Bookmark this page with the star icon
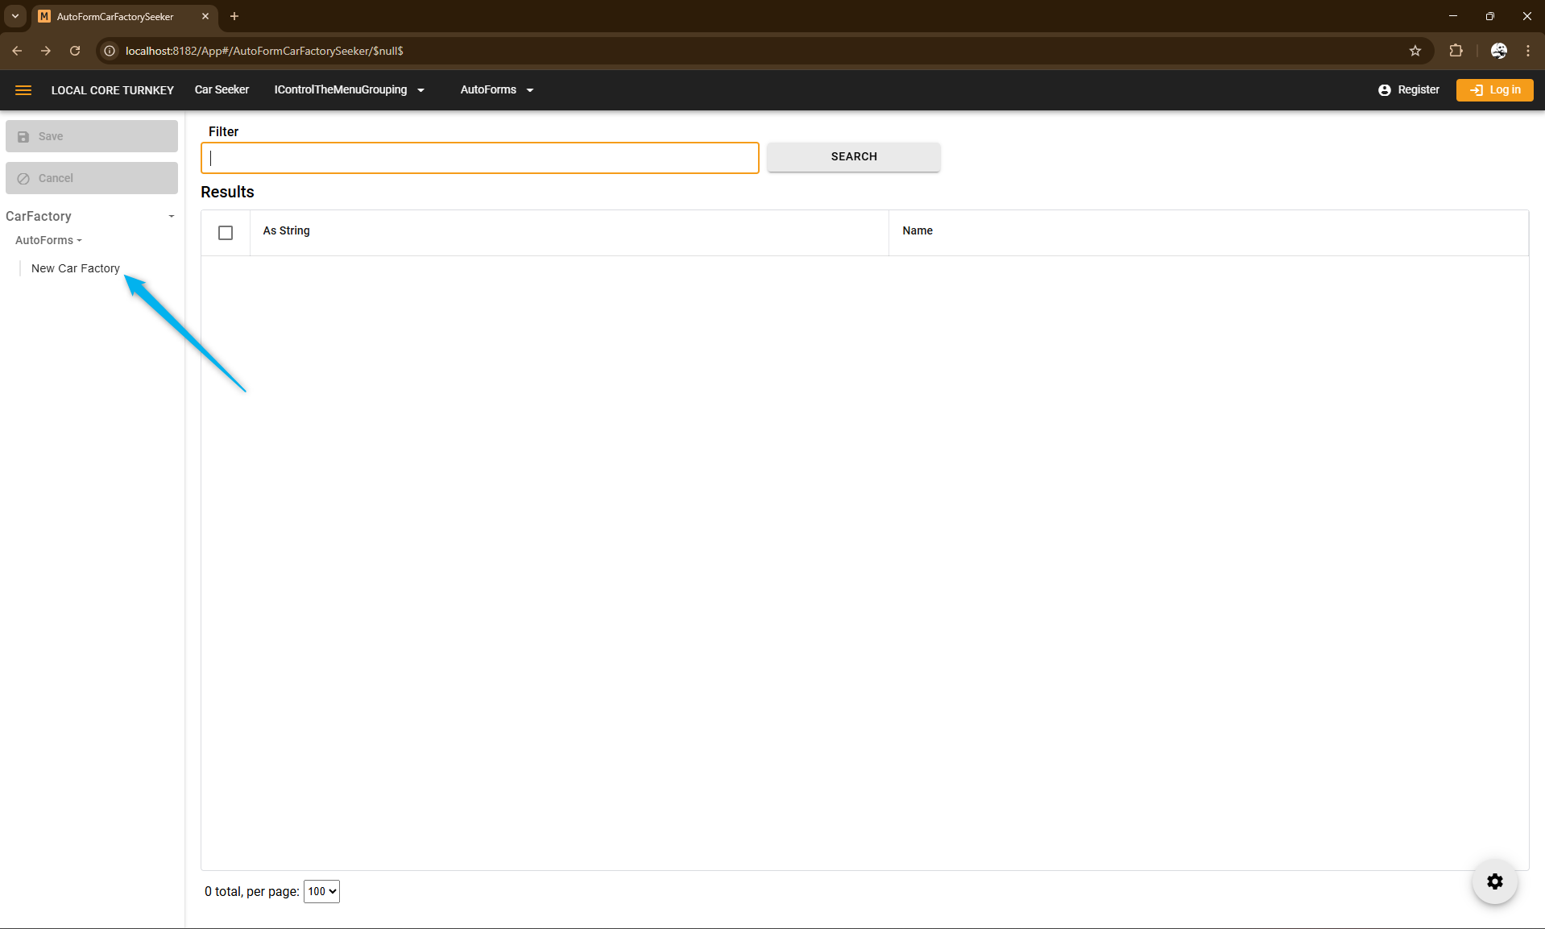1545x929 pixels. coord(1415,51)
